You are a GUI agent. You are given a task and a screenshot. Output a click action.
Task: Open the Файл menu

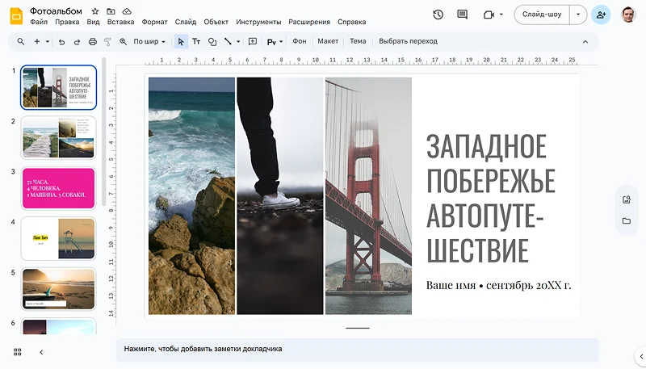[x=39, y=22]
